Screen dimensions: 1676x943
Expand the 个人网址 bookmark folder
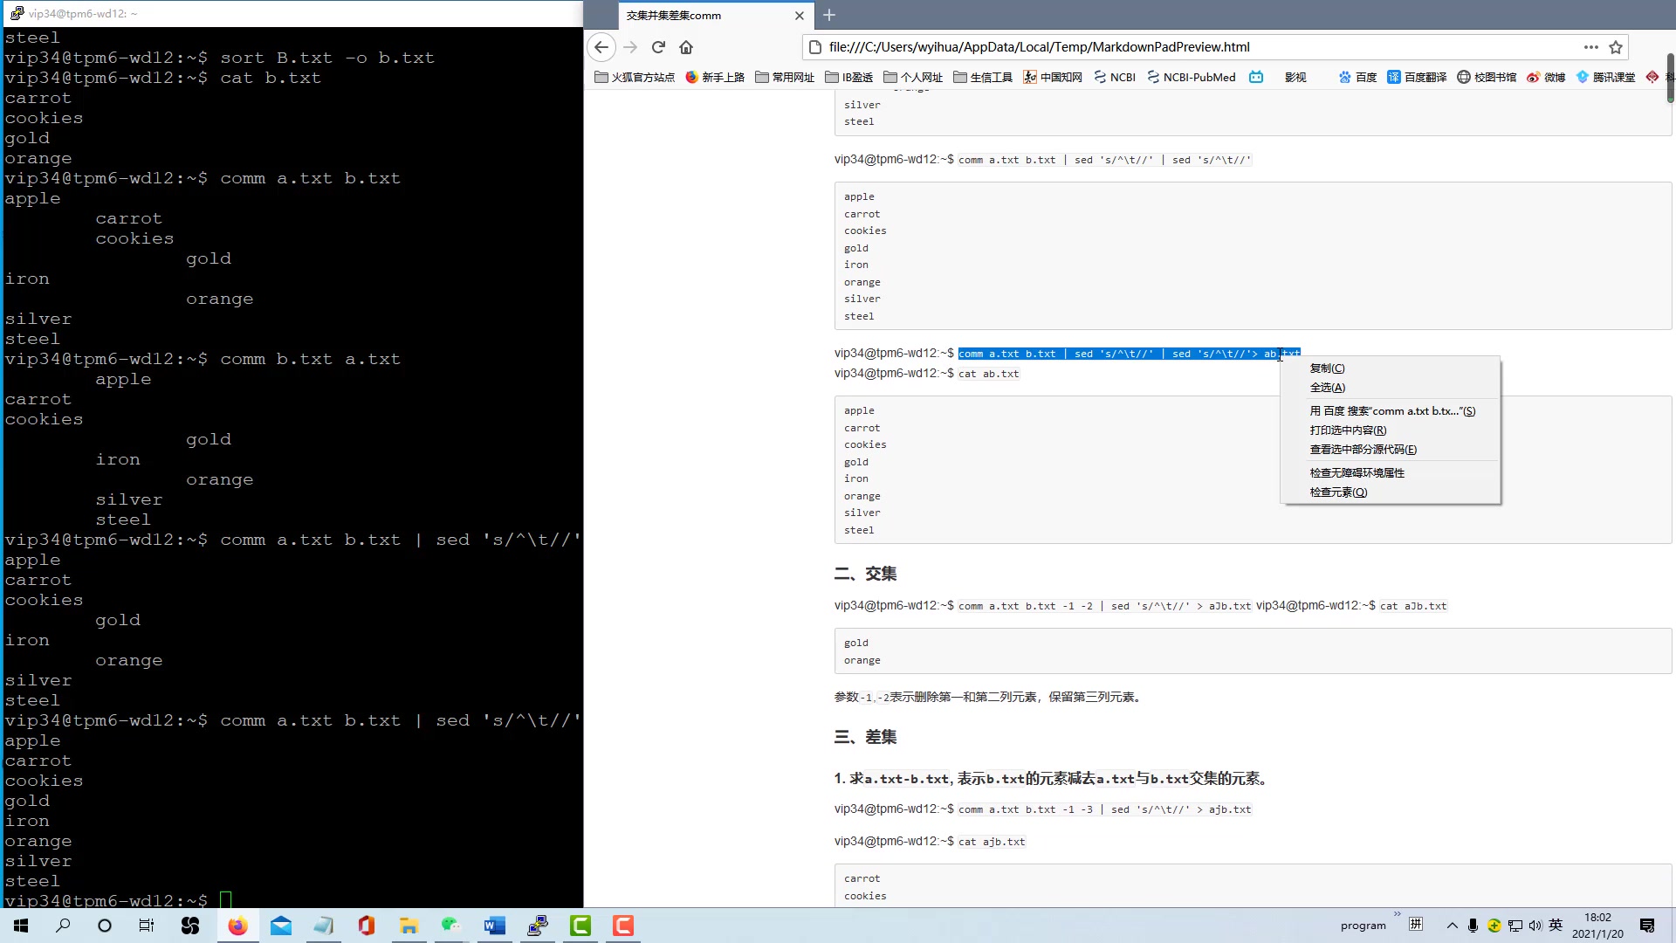coord(913,77)
